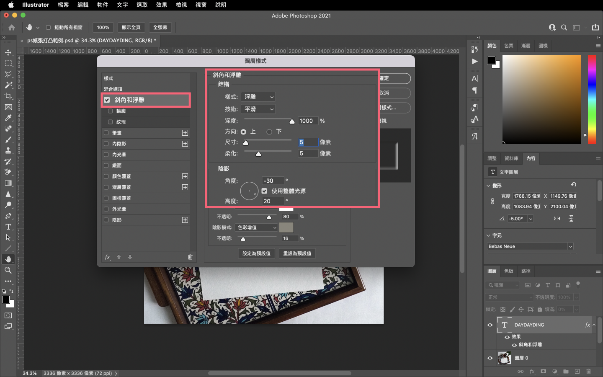This screenshot has width=603, height=377.
Task: Click the share icon at top right
Action: (x=595, y=27)
